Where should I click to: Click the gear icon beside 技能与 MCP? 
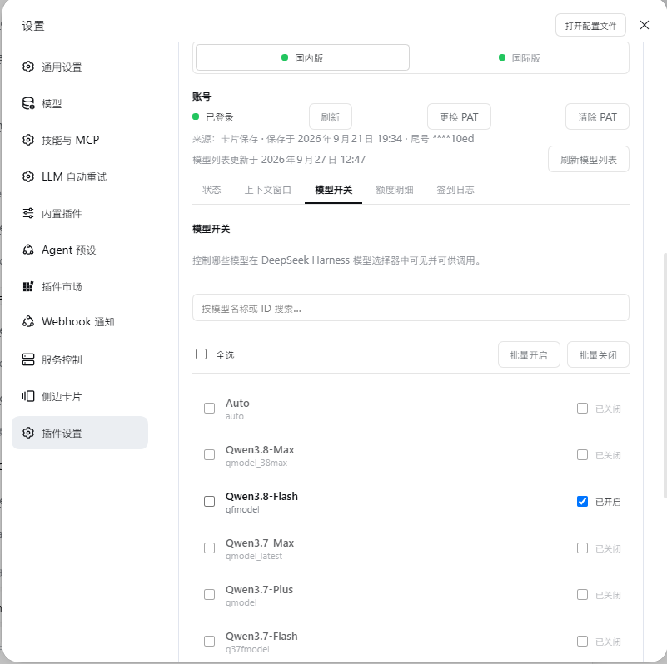click(28, 140)
